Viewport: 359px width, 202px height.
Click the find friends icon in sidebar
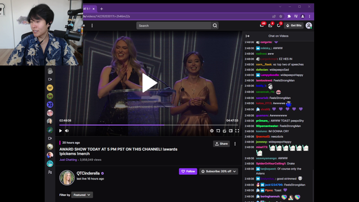click(50, 172)
